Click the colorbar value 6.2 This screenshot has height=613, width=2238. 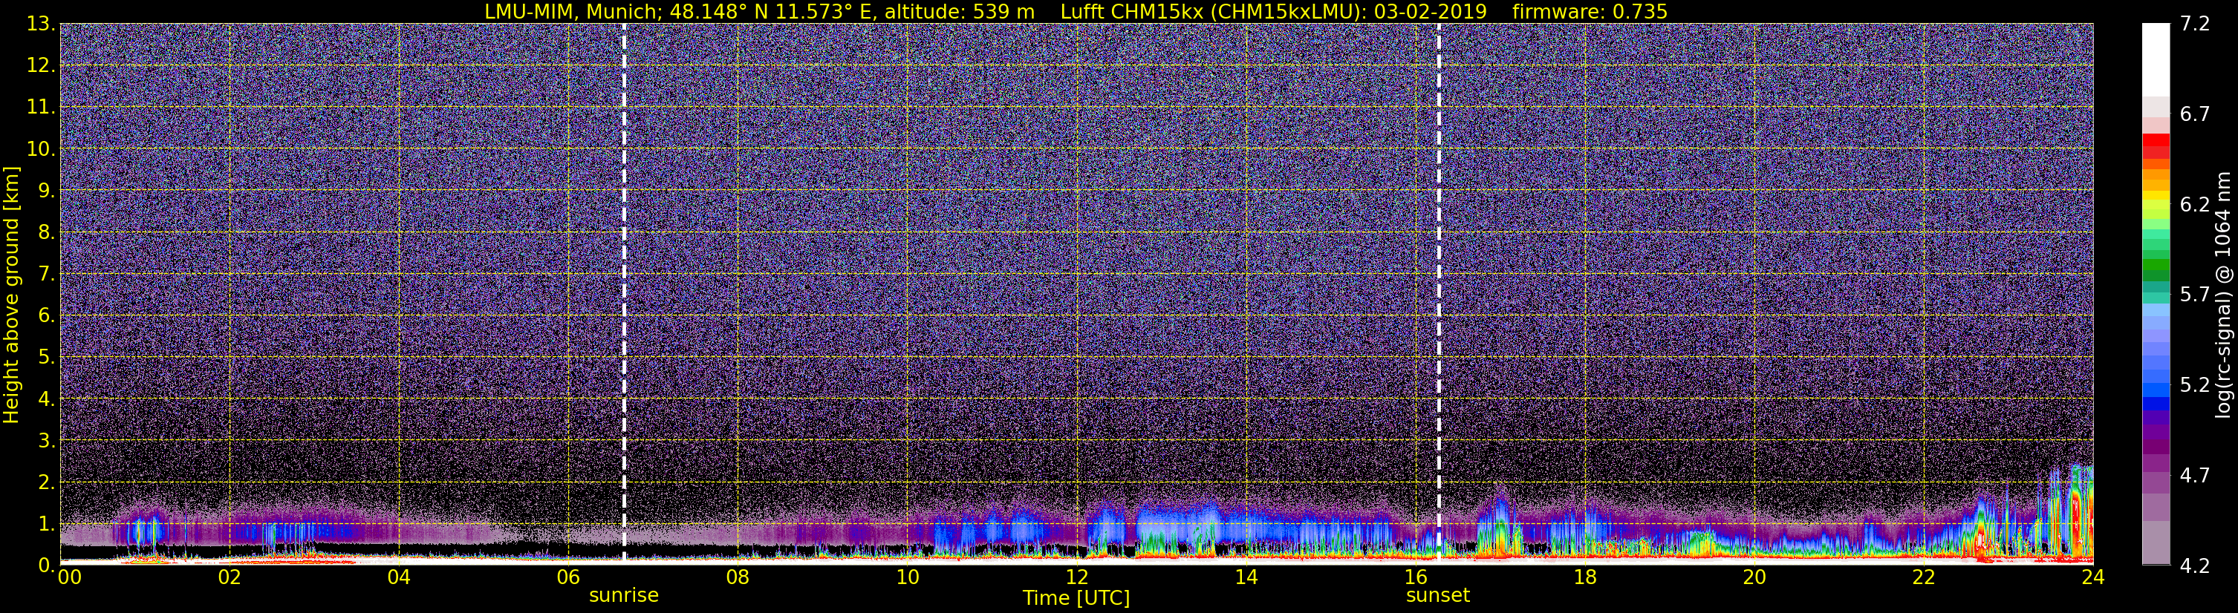2195,205
